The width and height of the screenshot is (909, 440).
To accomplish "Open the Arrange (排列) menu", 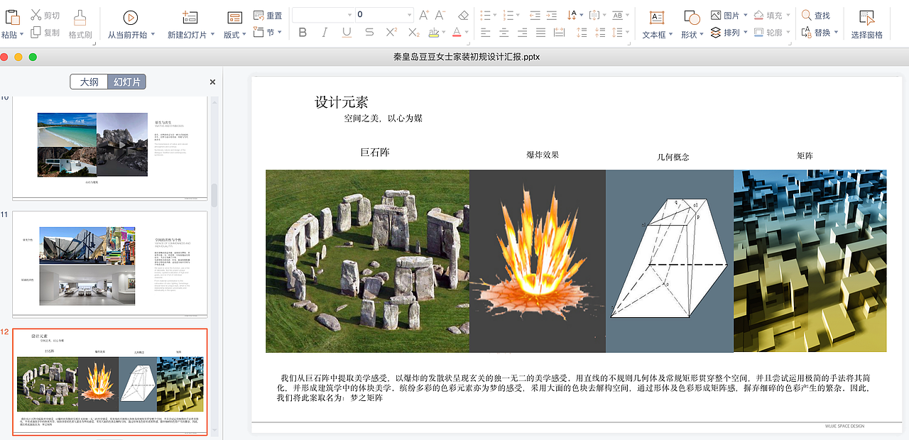I will pos(728,33).
